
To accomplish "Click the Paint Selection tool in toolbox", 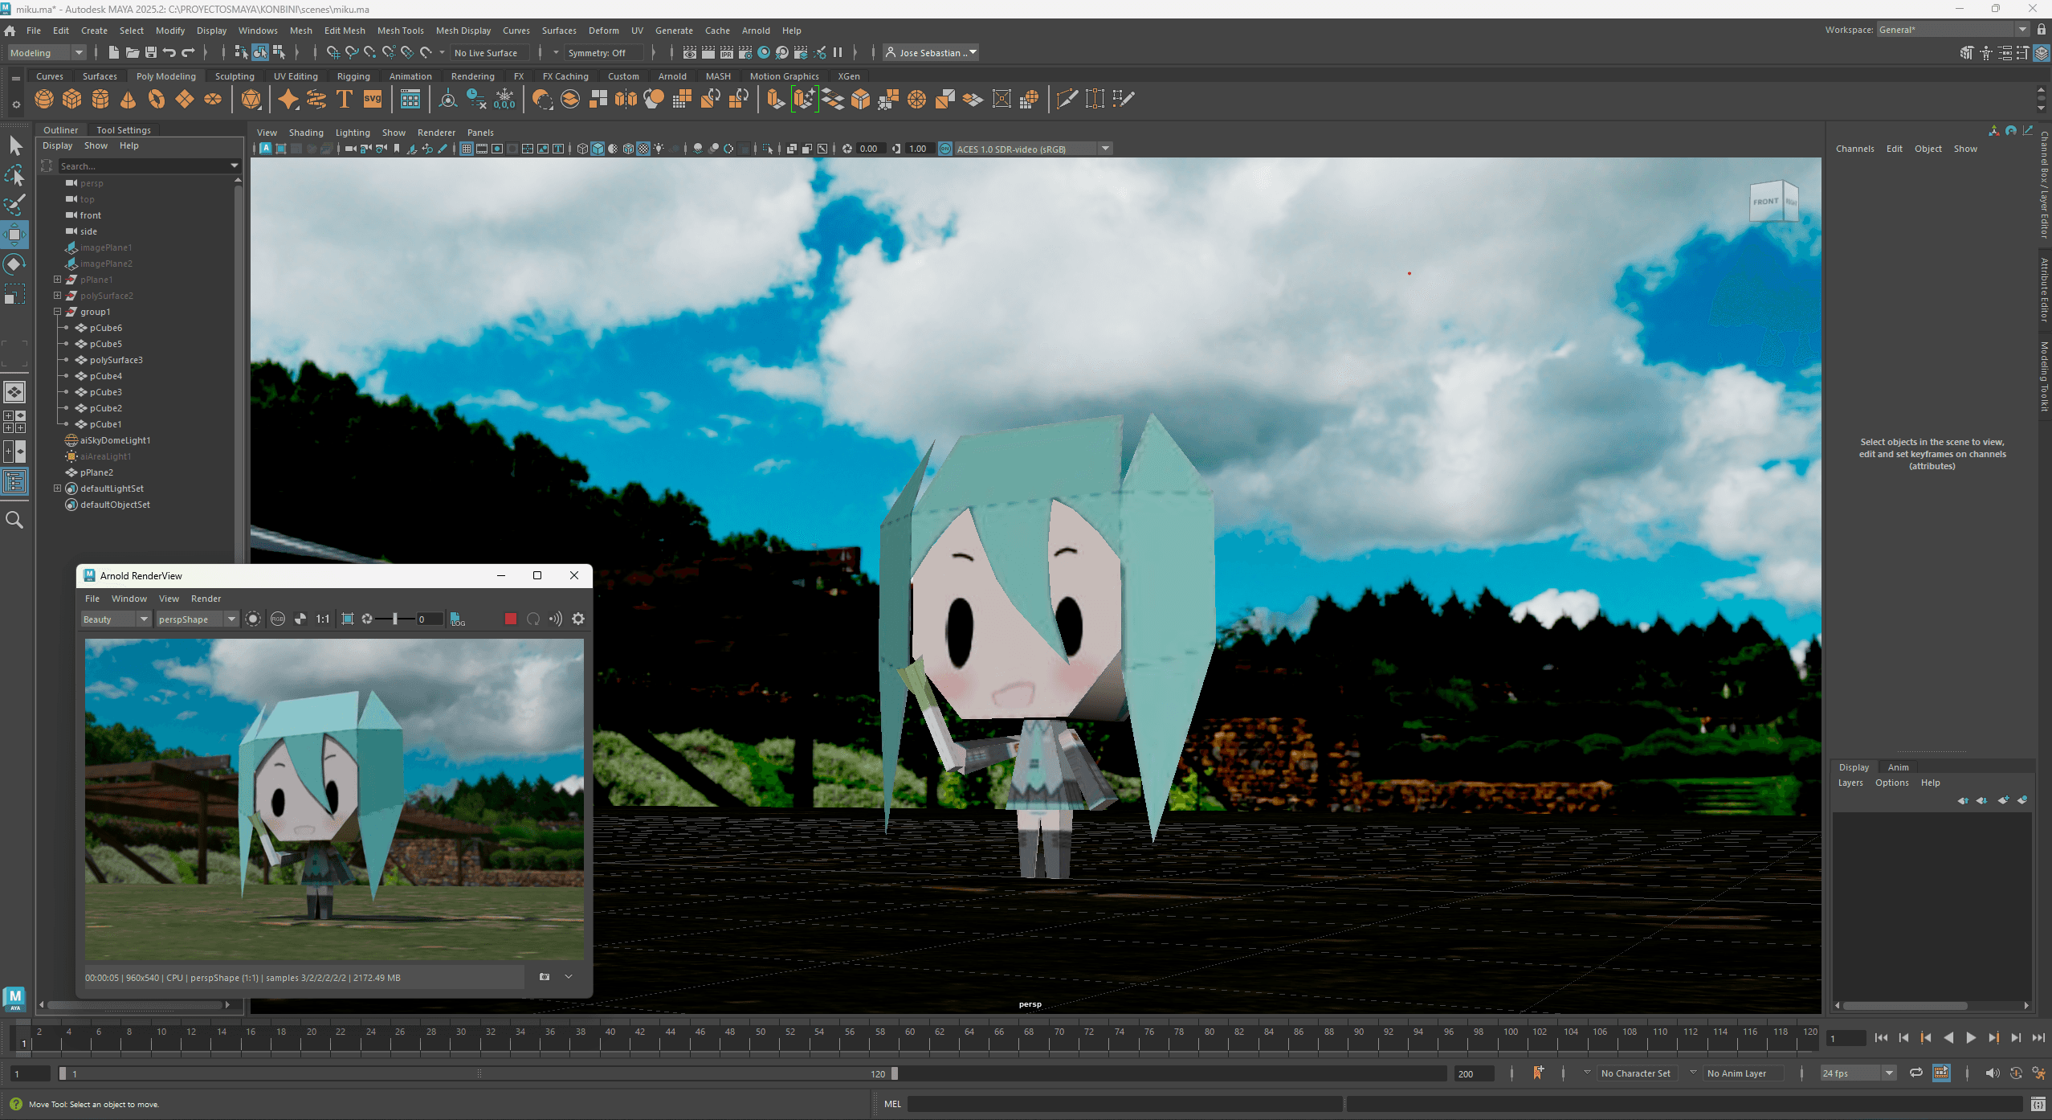I will tap(14, 205).
